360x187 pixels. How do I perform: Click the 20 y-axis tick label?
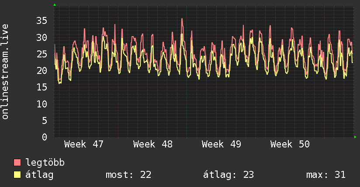tap(42, 70)
